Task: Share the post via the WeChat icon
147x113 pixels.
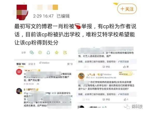Action: (32, 53)
